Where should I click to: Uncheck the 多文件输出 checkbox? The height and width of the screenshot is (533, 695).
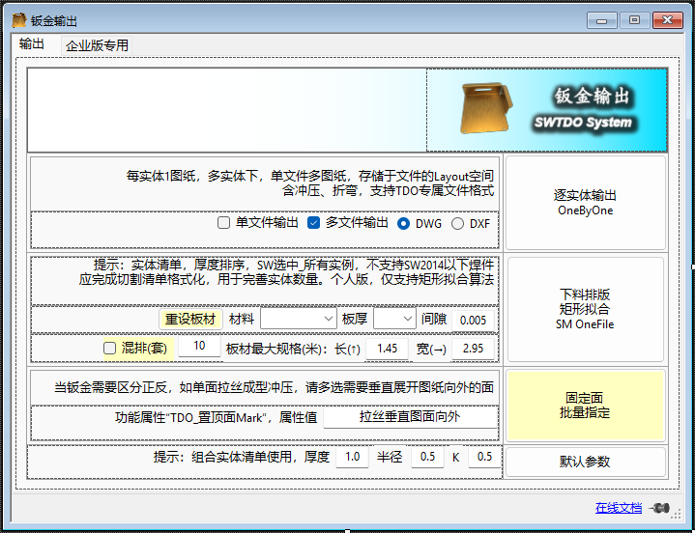pos(313,223)
